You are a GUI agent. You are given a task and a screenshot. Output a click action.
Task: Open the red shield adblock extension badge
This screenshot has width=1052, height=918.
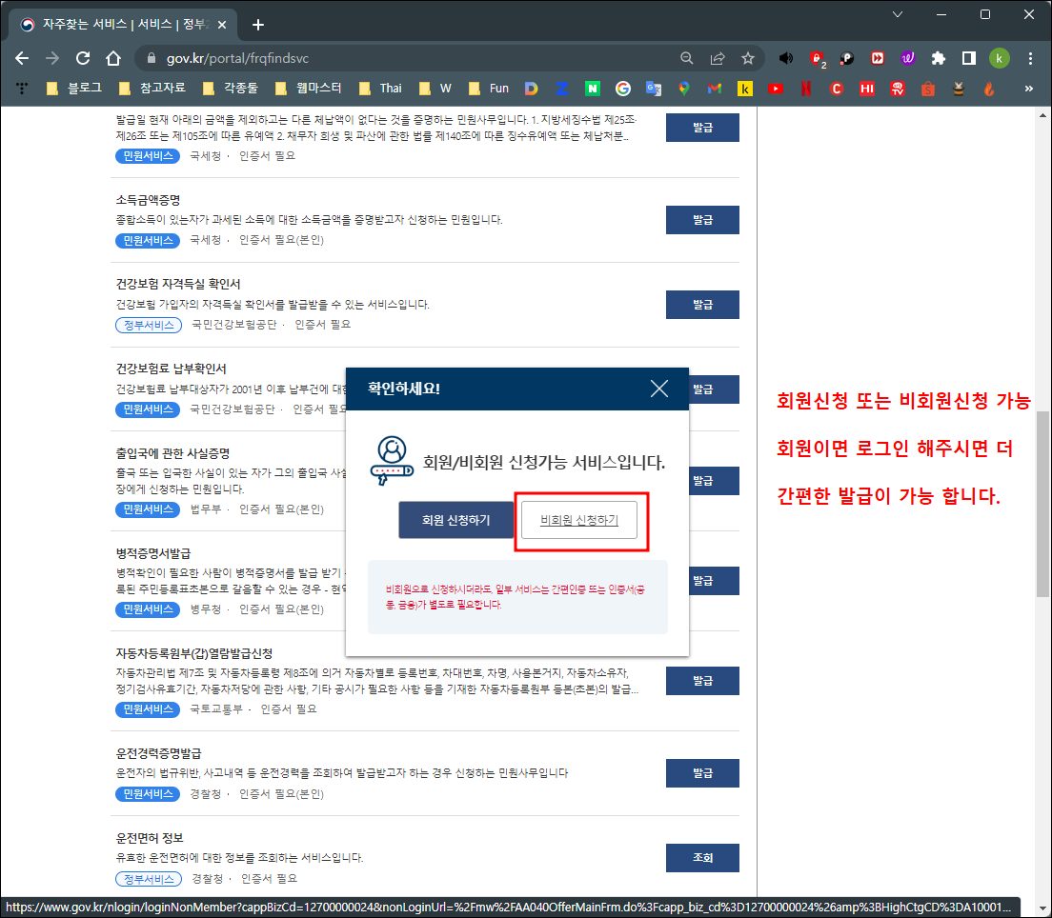[x=818, y=58]
